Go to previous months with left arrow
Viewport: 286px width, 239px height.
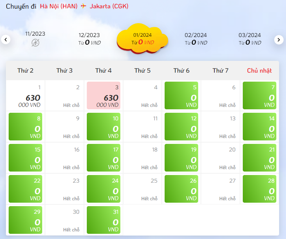pos(6,39)
